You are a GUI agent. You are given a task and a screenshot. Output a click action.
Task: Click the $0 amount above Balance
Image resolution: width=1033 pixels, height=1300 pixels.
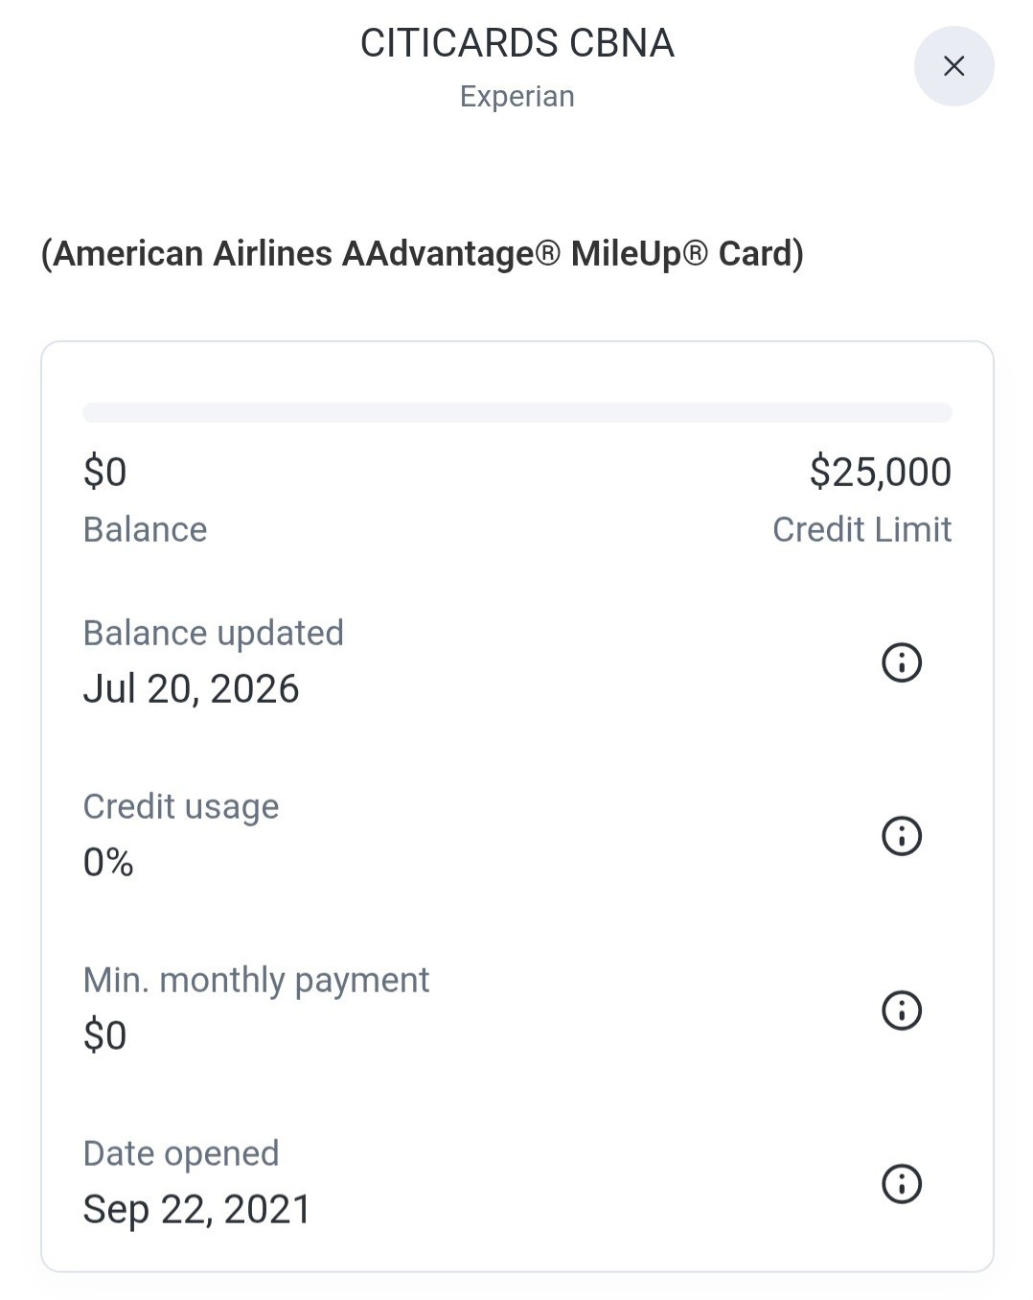[104, 472]
